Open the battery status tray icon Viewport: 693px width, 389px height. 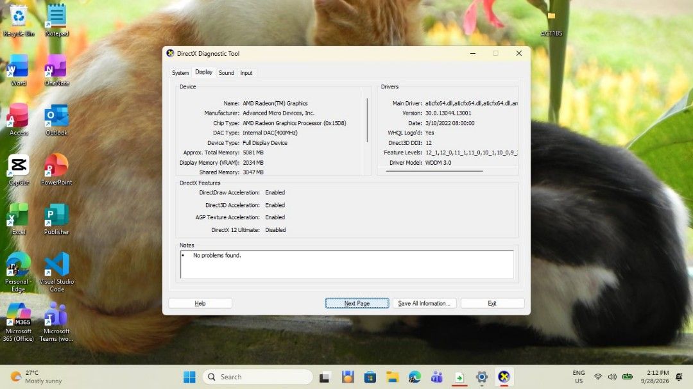(628, 377)
